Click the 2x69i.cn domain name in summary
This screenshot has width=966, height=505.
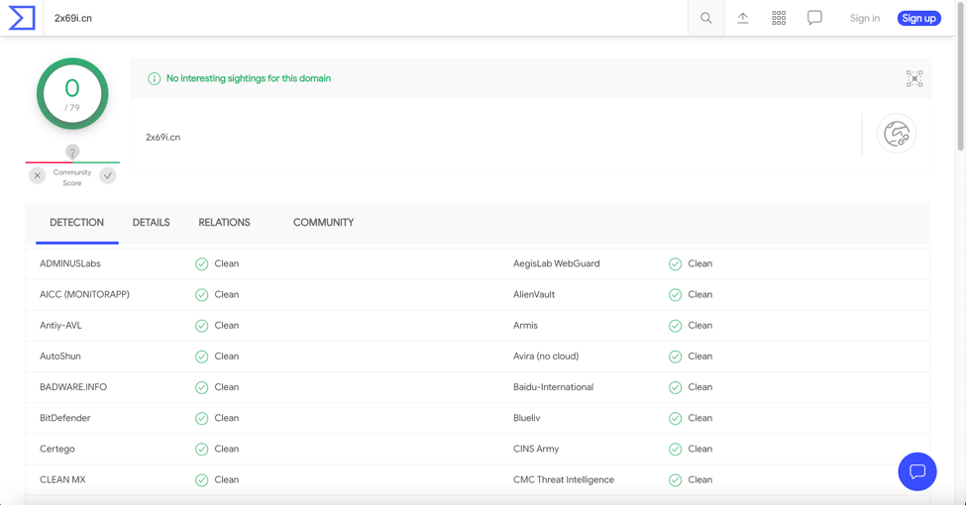click(x=162, y=138)
